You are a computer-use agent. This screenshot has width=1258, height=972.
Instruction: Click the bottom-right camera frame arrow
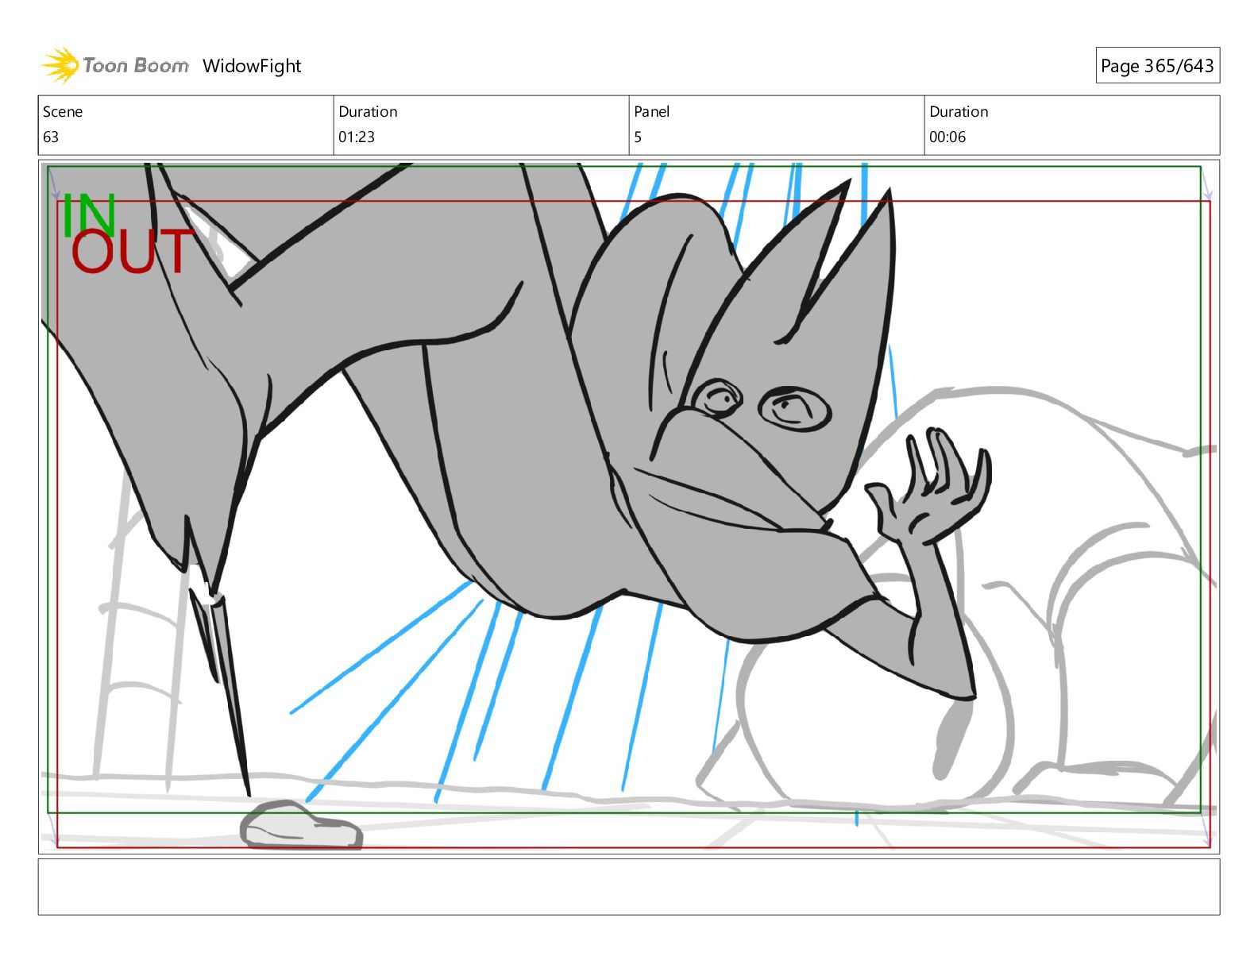pos(1206,832)
